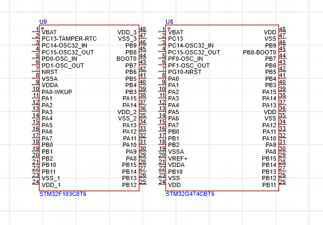
Task: Select PB15 label on U9
Action: (129, 165)
